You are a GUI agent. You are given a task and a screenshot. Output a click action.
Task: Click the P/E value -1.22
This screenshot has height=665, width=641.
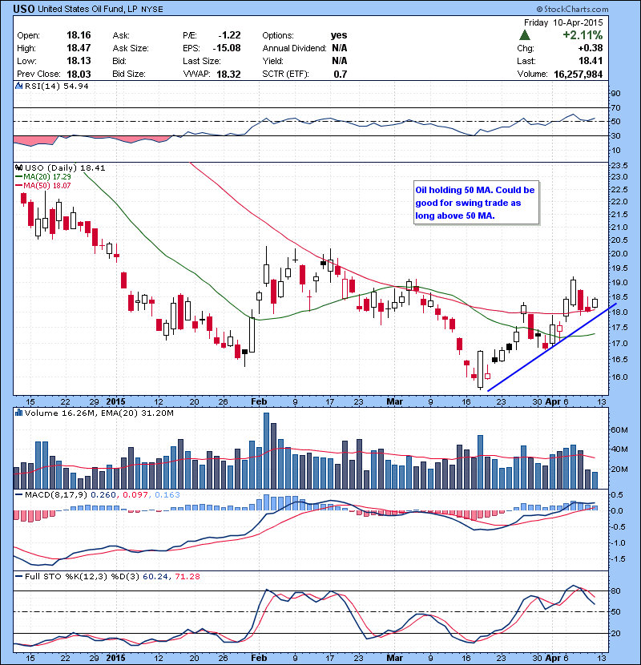point(229,35)
